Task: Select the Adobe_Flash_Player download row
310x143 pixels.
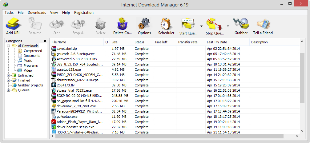Action: [x=175, y=122]
